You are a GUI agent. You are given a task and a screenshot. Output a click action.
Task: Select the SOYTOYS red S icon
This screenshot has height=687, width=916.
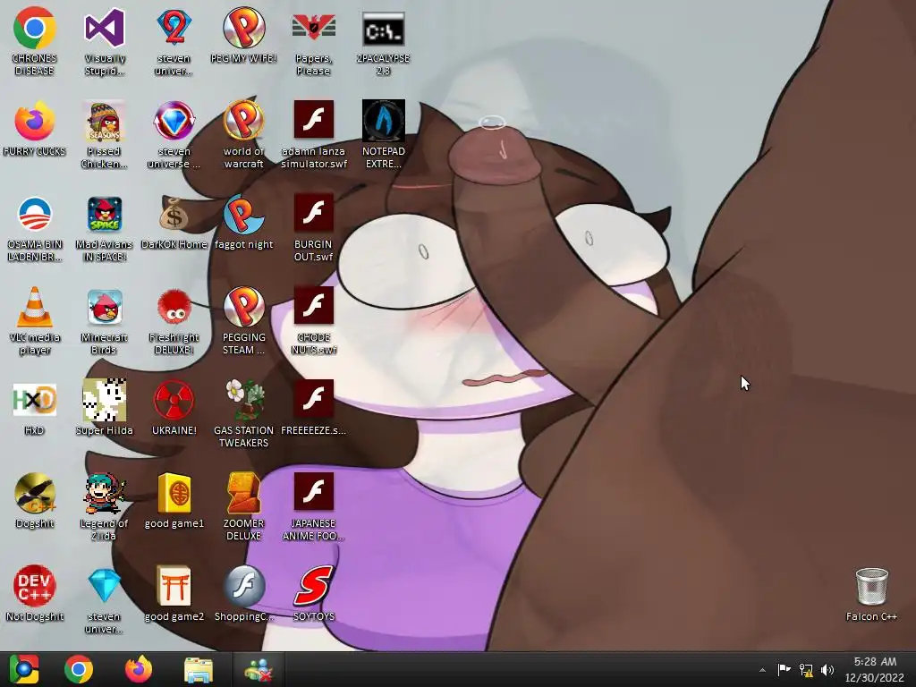314,594
